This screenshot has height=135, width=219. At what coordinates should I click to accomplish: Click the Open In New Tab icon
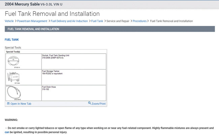click(8, 104)
